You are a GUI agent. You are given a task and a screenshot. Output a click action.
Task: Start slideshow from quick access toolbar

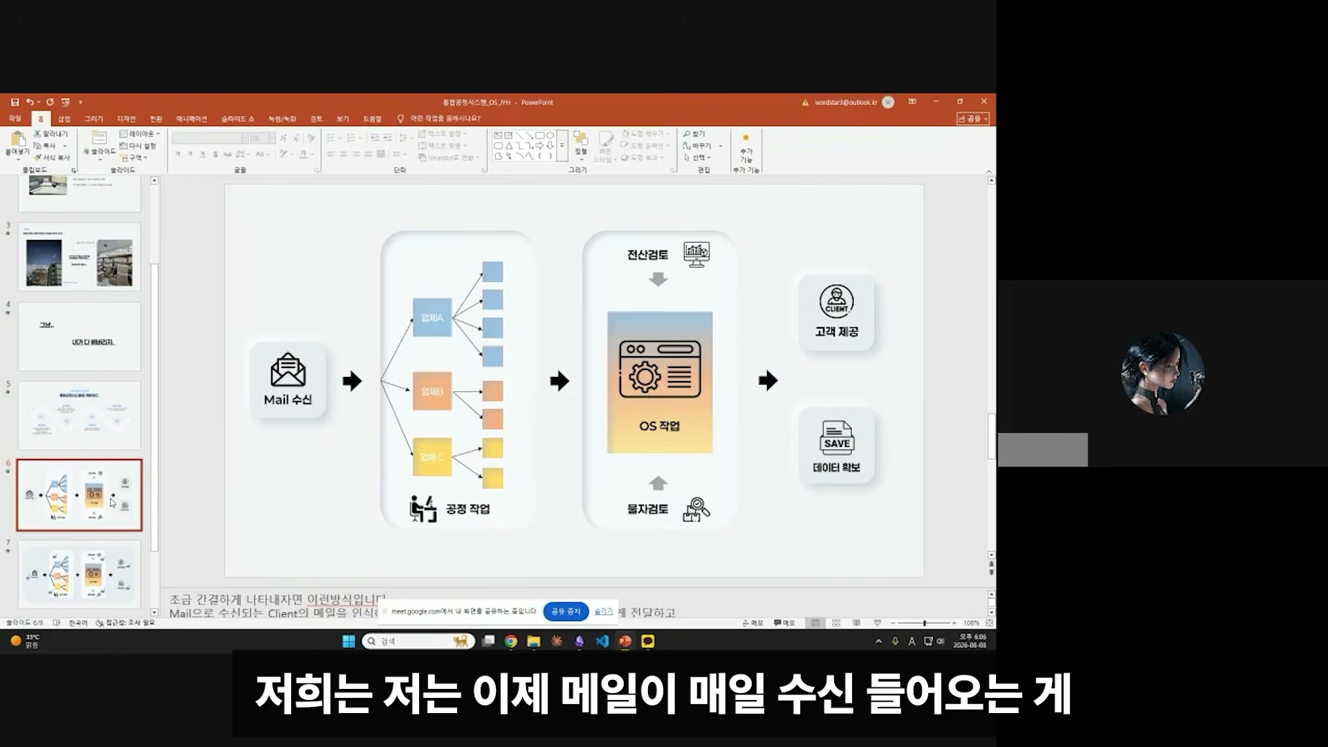coord(66,102)
